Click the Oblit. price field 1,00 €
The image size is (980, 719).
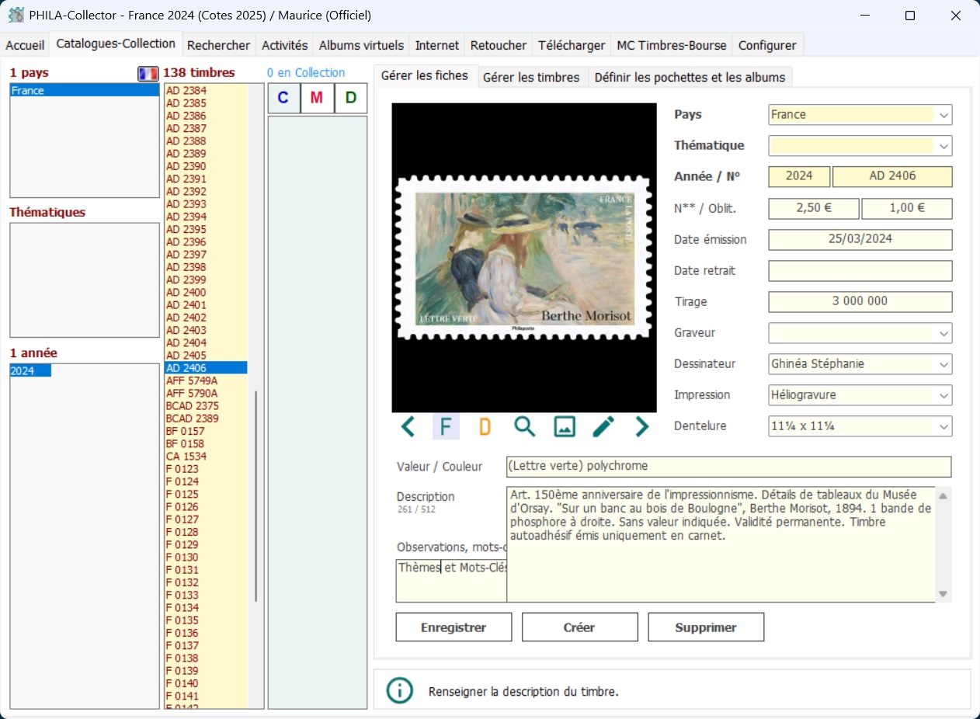point(906,208)
